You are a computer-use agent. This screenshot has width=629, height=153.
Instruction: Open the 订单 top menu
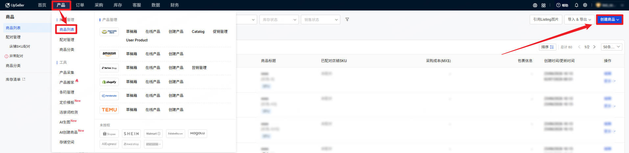(80, 5)
